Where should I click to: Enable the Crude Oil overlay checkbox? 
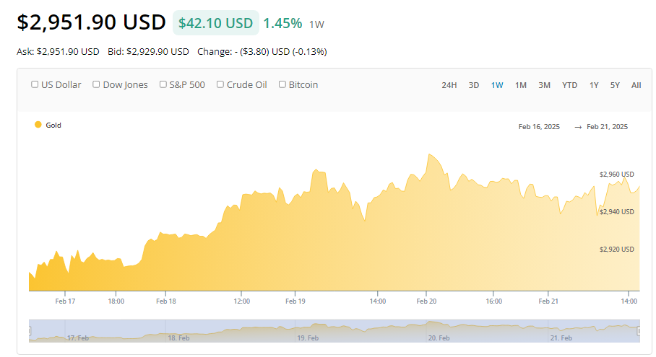(220, 84)
